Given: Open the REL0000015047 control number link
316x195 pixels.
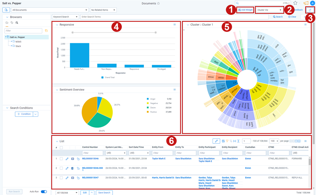Looking at the screenshot, I should 90,178.
